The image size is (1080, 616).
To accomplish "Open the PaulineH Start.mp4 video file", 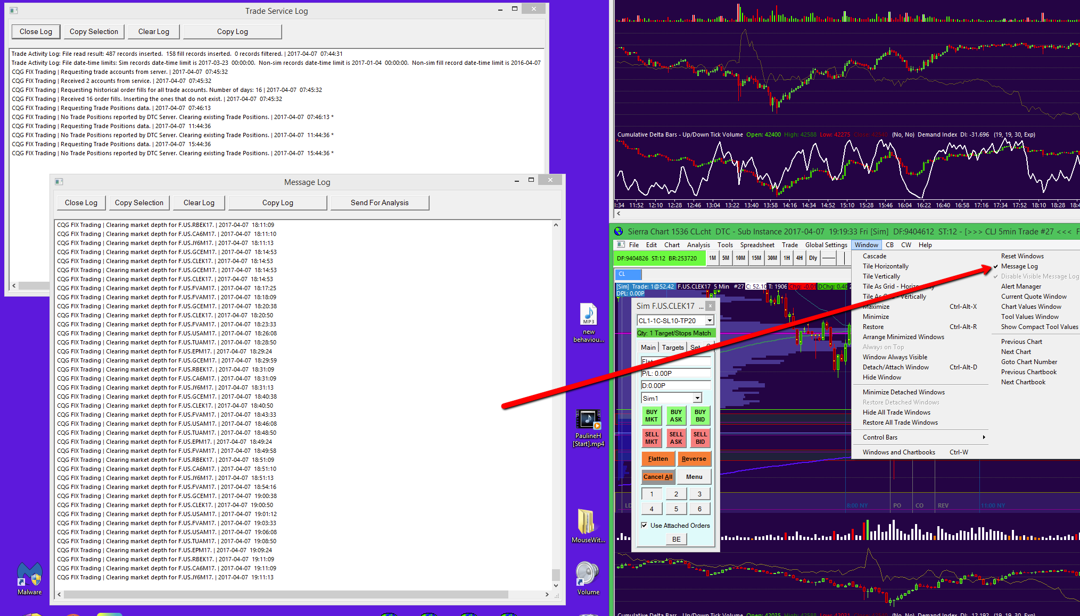I will [588, 420].
